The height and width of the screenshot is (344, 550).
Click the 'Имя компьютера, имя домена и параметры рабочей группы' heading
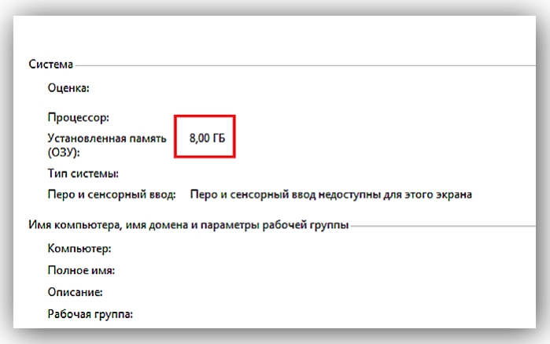pos(188,225)
